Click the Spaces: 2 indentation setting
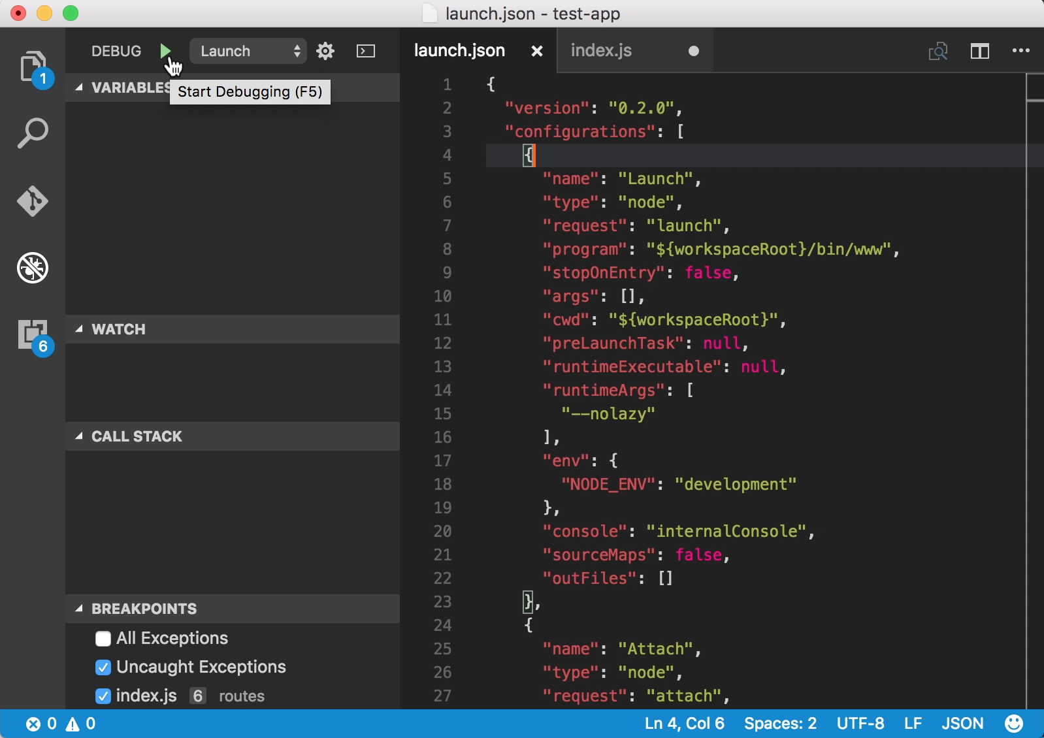Viewport: 1044px width, 738px height. 780,724
